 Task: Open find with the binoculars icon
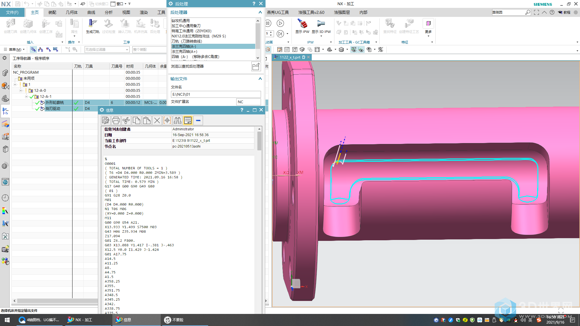(x=178, y=120)
